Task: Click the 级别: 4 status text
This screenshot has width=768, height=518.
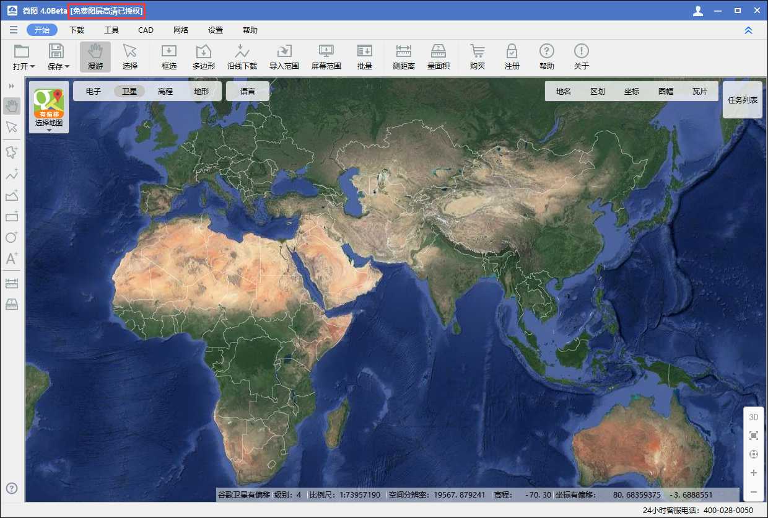Action: pyautogui.click(x=288, y=495)
